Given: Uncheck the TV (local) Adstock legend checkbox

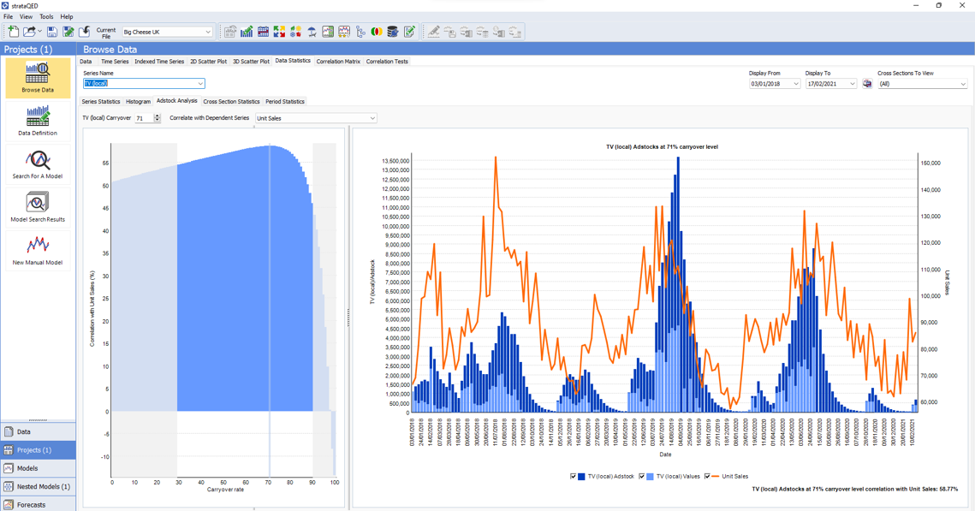Looking at the screenshot, I should [574, 476].
